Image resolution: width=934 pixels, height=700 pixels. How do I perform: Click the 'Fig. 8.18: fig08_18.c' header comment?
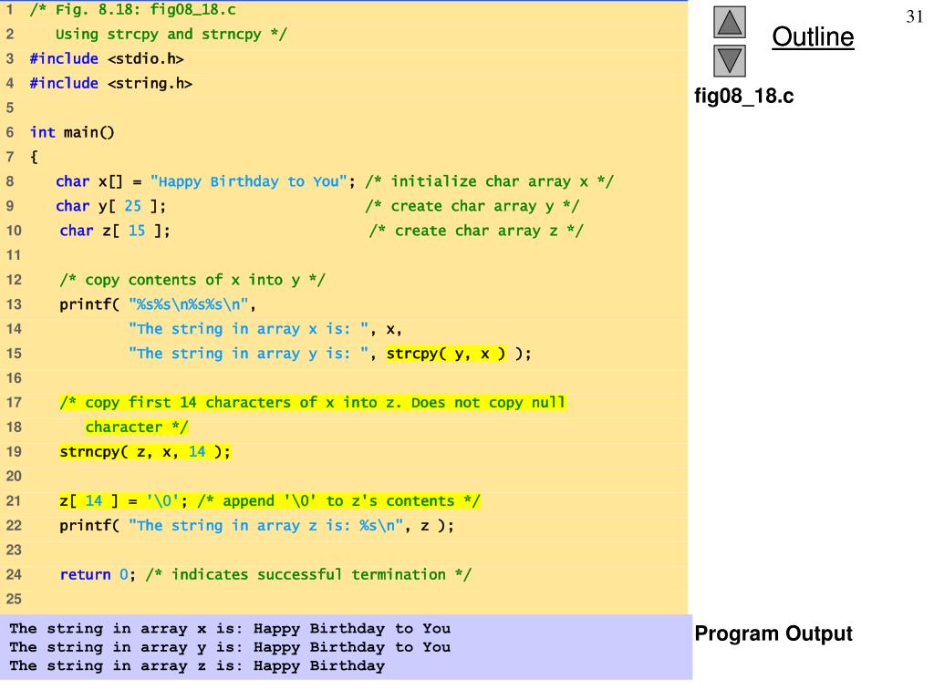pos(133,9)
